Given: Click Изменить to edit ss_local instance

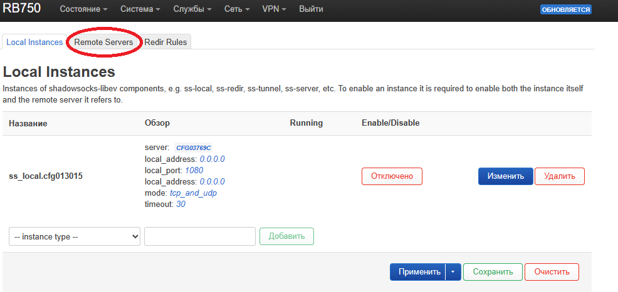Looking at the screenshot, I should [505, 176].
